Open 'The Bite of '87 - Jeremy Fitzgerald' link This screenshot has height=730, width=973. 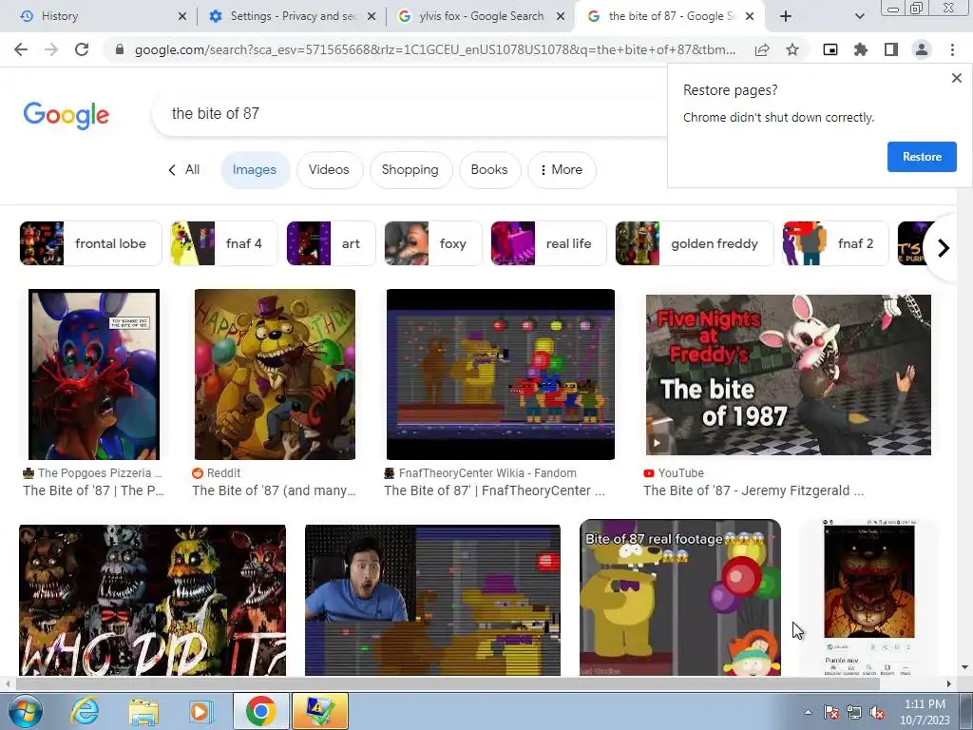coord(754,490)
